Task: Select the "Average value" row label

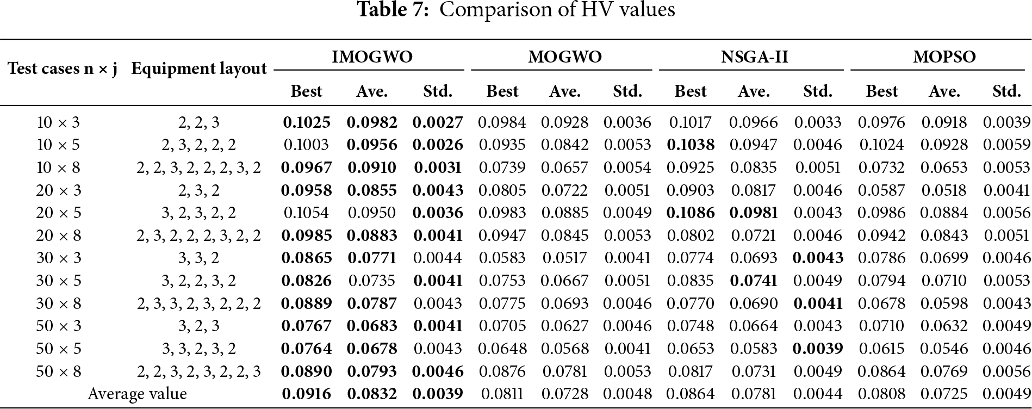Action: point(137,394)
